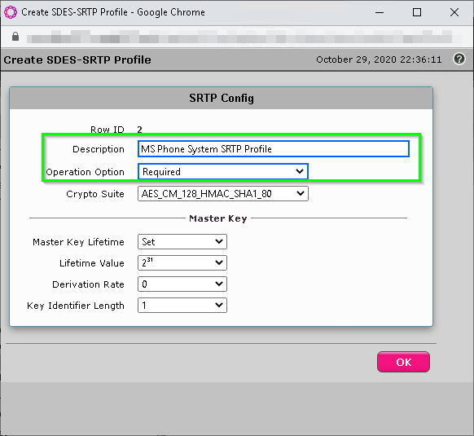The width and height of the screenshot is (474, 436).
Task: Close the Create SDES-SRTP Profile window
Action: [454, 12]
